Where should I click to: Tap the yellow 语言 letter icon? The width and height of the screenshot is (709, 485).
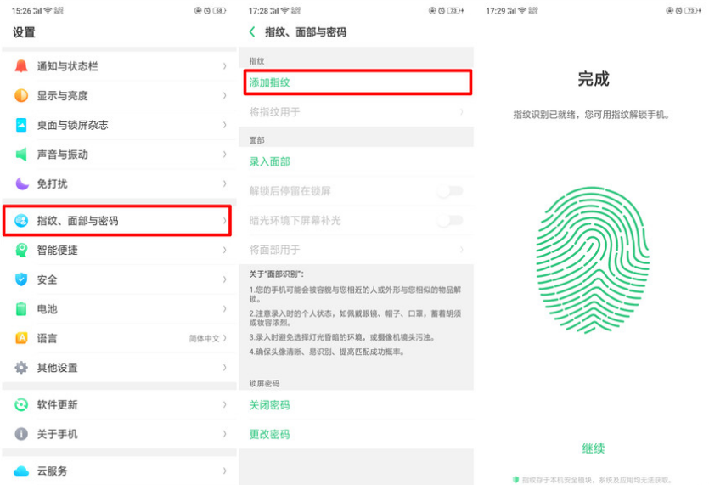click(x=21, y=338)
